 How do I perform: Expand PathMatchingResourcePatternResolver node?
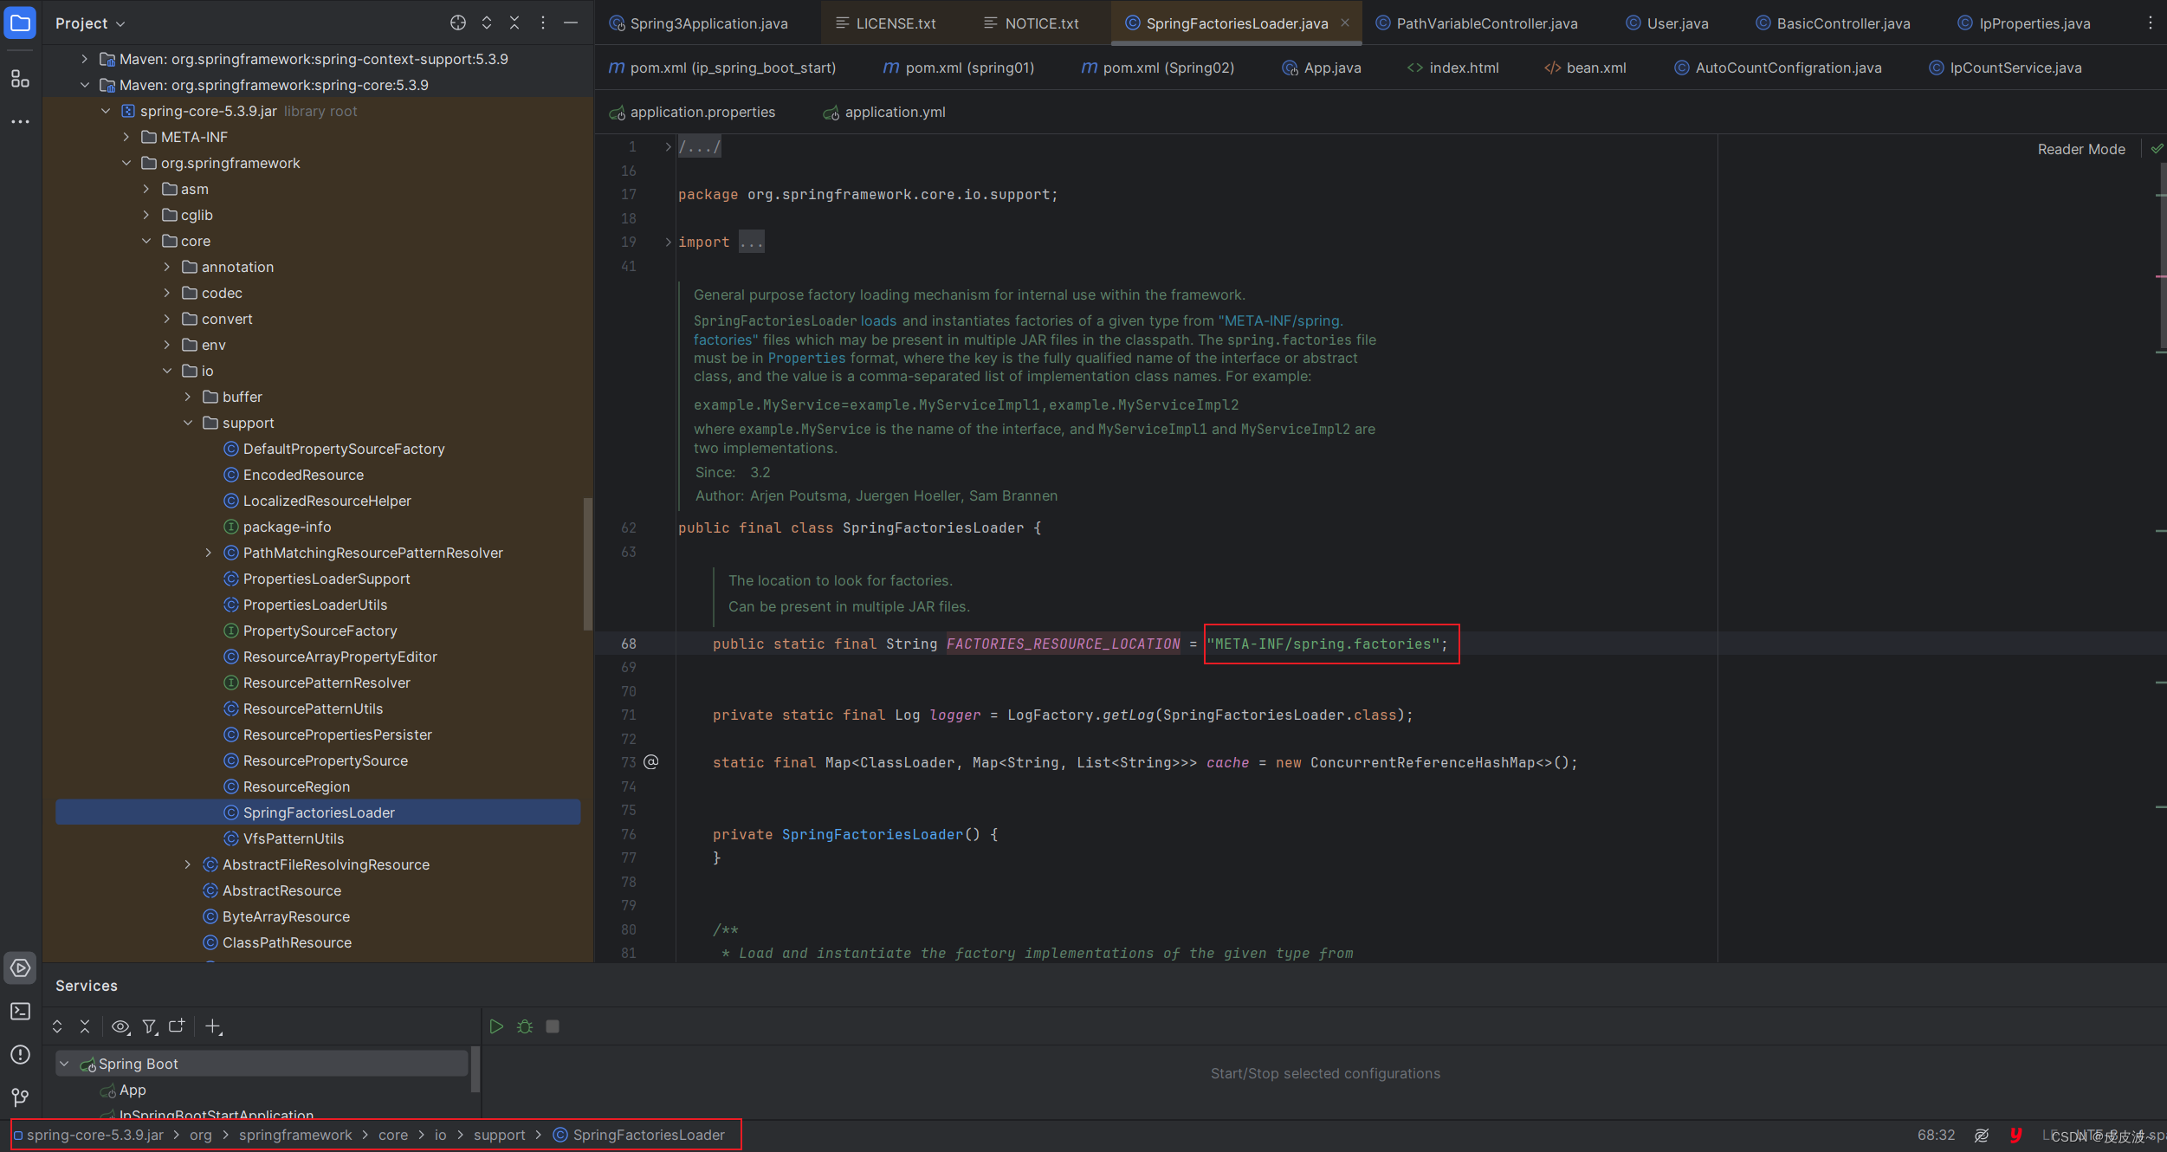click(x=209, y=553)
